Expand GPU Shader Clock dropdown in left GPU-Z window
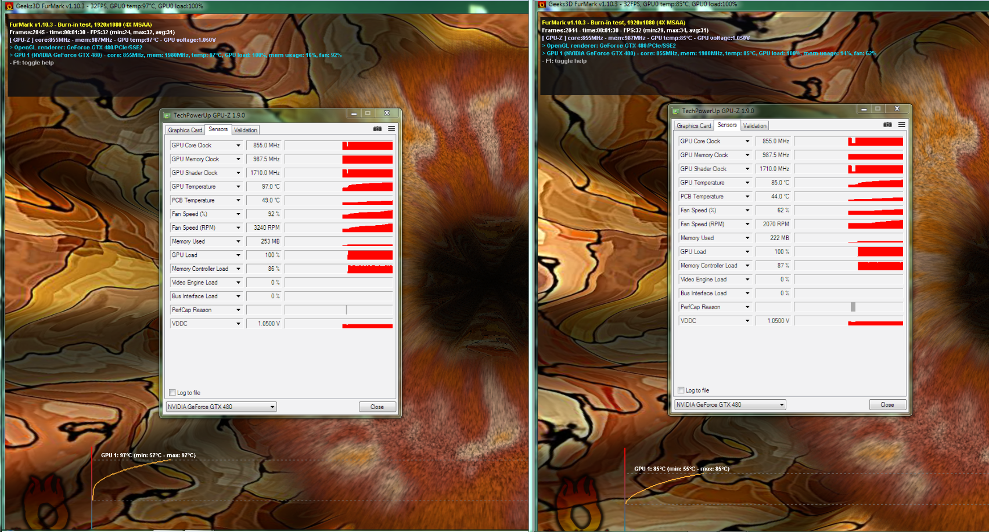989x532 pixels. (x=238, y=173)
